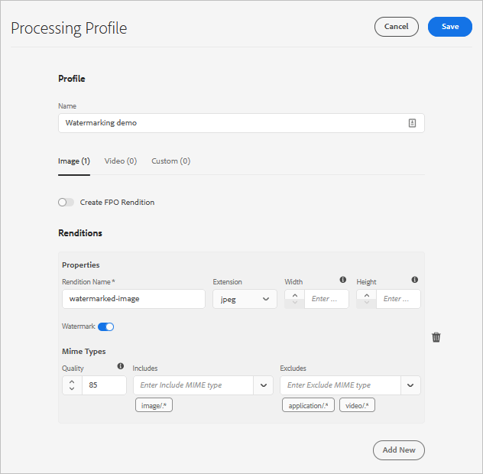
Task: Switch to the Video (0) tab
Action: (x=121, y=161)
